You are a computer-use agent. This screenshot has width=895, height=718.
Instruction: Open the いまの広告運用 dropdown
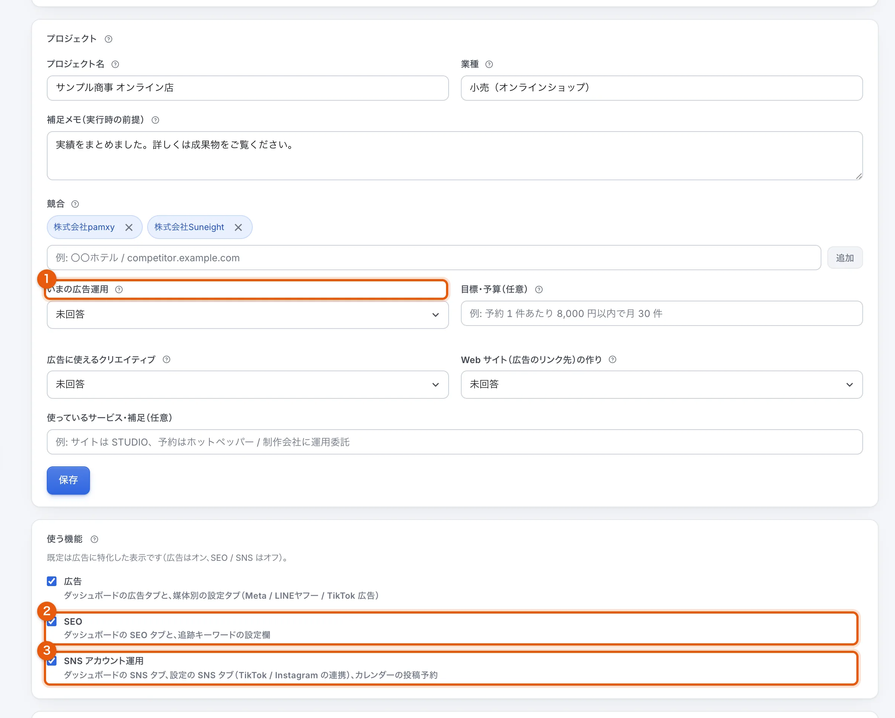[x=248, y=315]
